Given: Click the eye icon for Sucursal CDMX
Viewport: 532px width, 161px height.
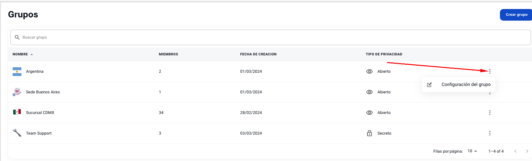Looking at the screenshot, I should (369, 113).
